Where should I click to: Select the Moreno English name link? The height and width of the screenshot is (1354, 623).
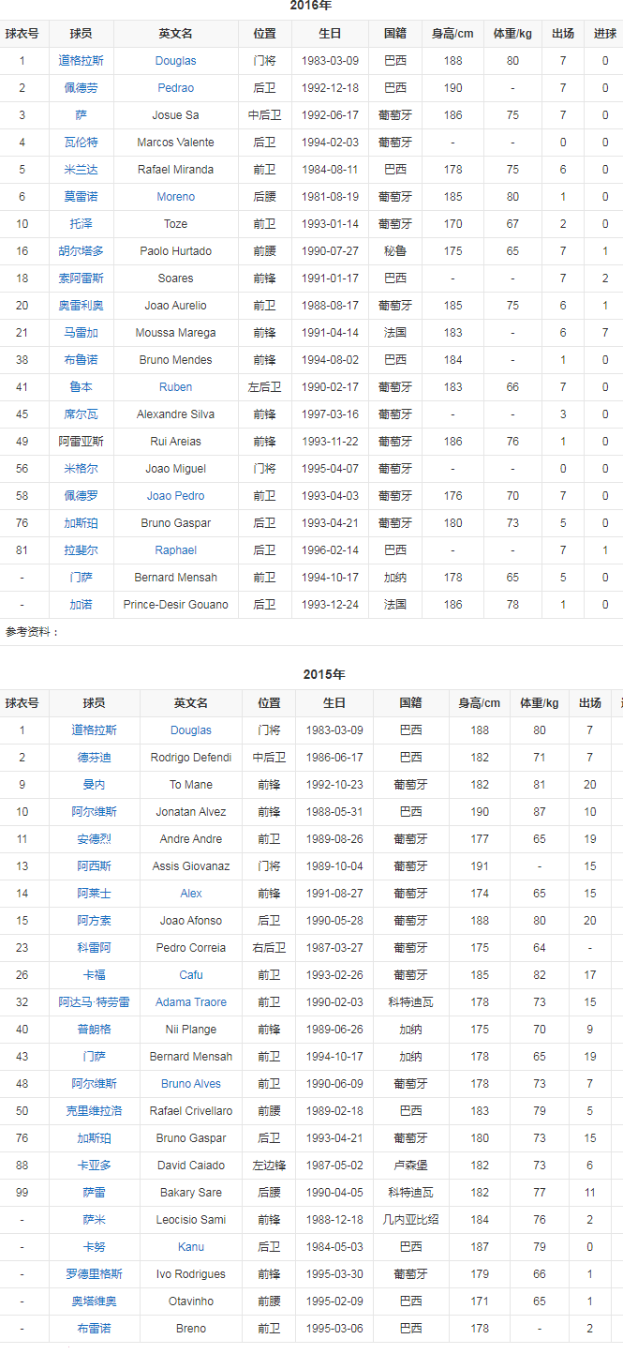coord(175,197)
